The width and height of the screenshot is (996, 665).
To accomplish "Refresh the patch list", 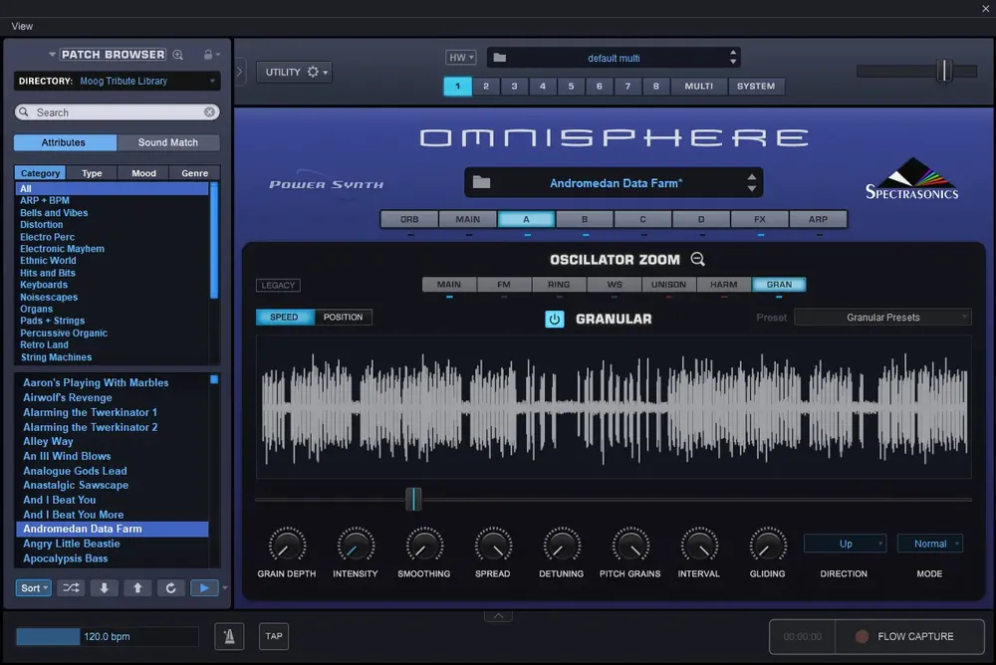I will 170,588.
